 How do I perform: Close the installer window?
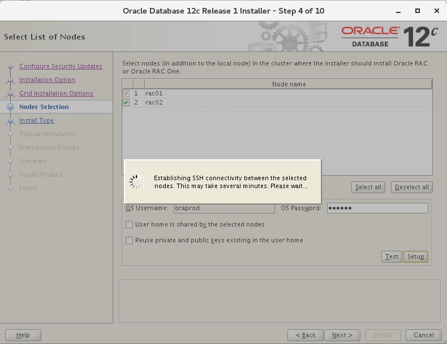pos(436,11)
